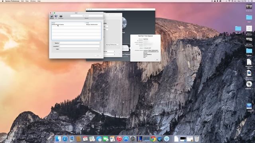Open the Window menu
Image resolution: width=255 pixels, height=143 pixels.
(33, 1)
